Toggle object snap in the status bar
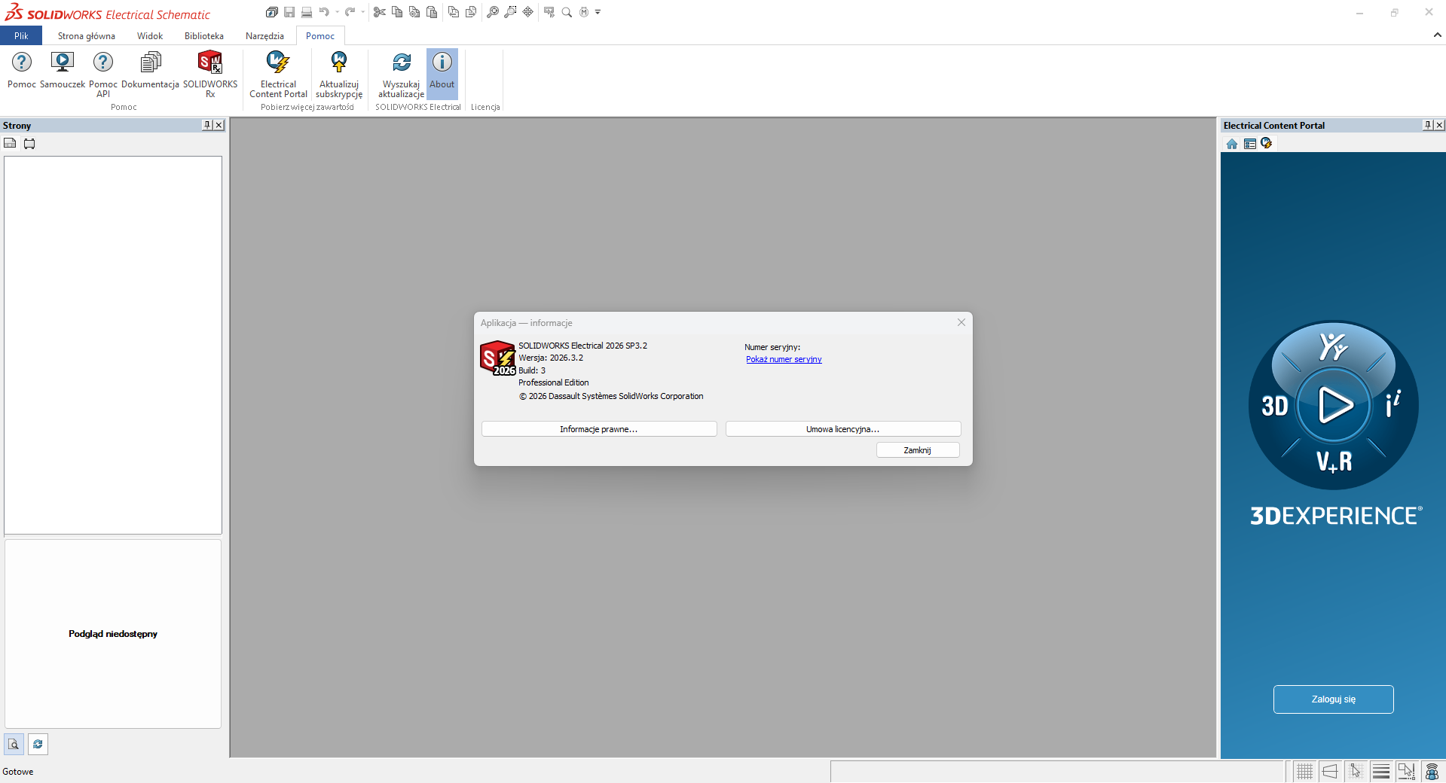 pyautogui.click(x=1407, y=771)
